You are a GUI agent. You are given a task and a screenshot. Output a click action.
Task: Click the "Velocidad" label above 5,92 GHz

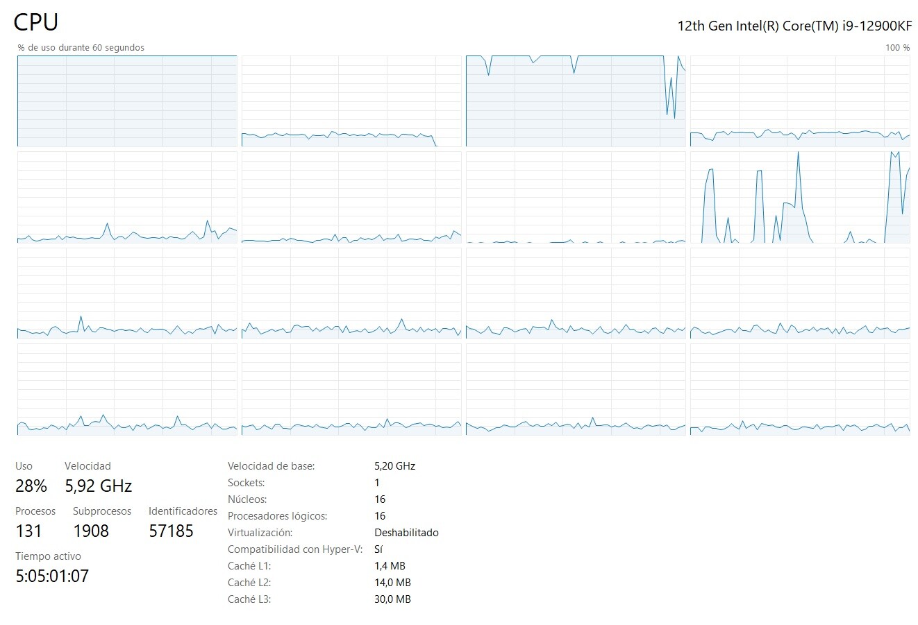pyautogui.click(x=87, y=466)
